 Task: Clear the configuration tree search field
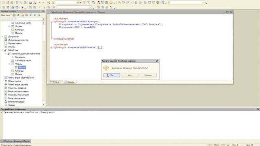point(43,19)
